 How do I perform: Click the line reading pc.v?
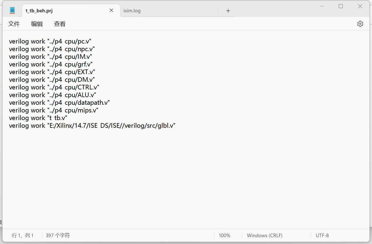pos(50,41)
